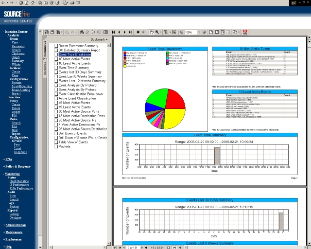The width and height of the screenshot is (311, 249).
Task: Go to next page in Acrobat toolbar
Action: click(x=124, y=32)
